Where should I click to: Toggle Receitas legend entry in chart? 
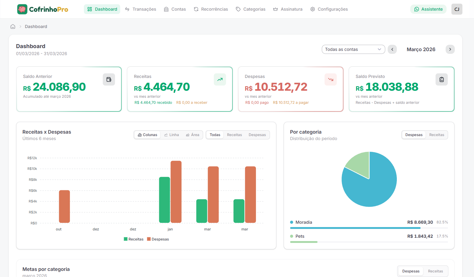pyautogui.click(x=134, y=239)
